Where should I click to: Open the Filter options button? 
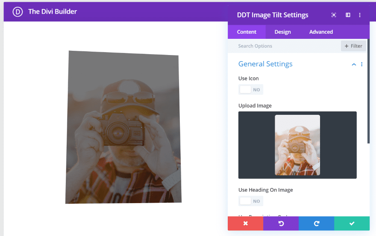tap(353, 46)
